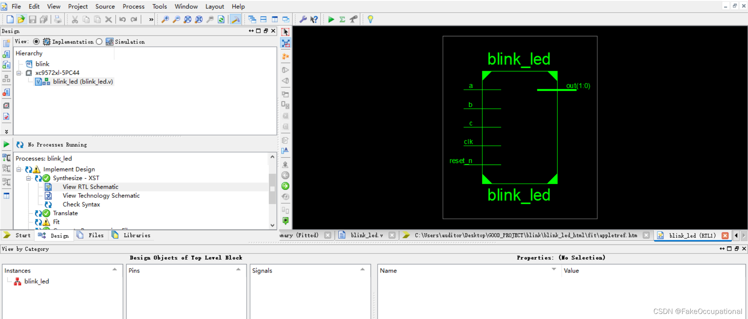This screenshot has height=319, width=748.
Task: Create a new file with the New icon
Action: pyautogui.click(x=10, y=19)
